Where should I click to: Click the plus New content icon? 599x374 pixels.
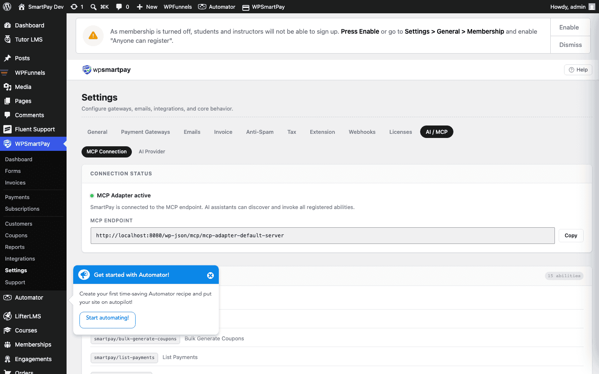[x=140, y=7]
